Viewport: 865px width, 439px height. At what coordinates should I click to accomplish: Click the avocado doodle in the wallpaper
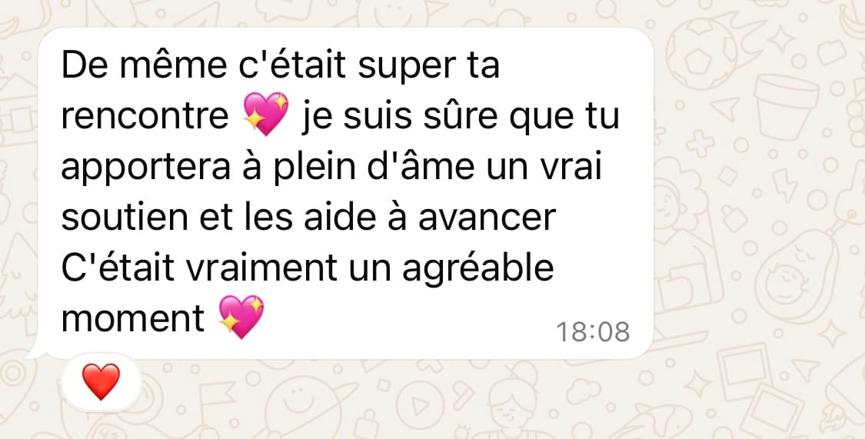click(796, 276)
